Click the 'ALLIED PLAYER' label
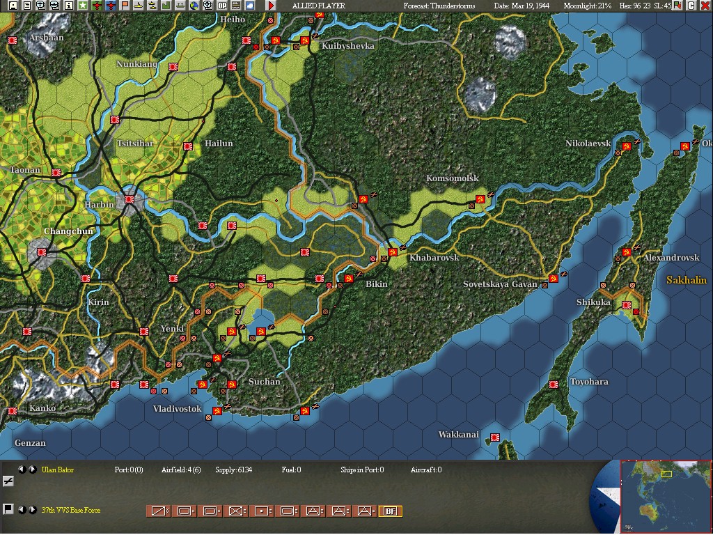Viewport: 713px width, 535px height. pyautogui.click(x=319, y=6)
